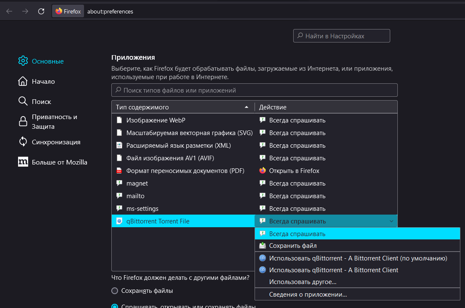Screen dimensions: 465x308
Task: Open the Синхронизация settings category
Action: [x=50, y=142]
